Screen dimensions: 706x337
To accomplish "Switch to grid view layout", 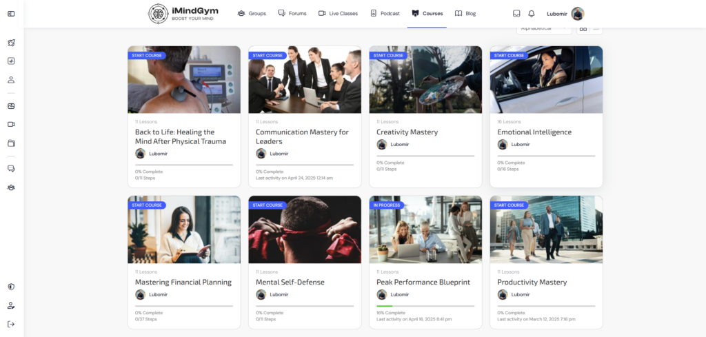I will coord(583,28).
